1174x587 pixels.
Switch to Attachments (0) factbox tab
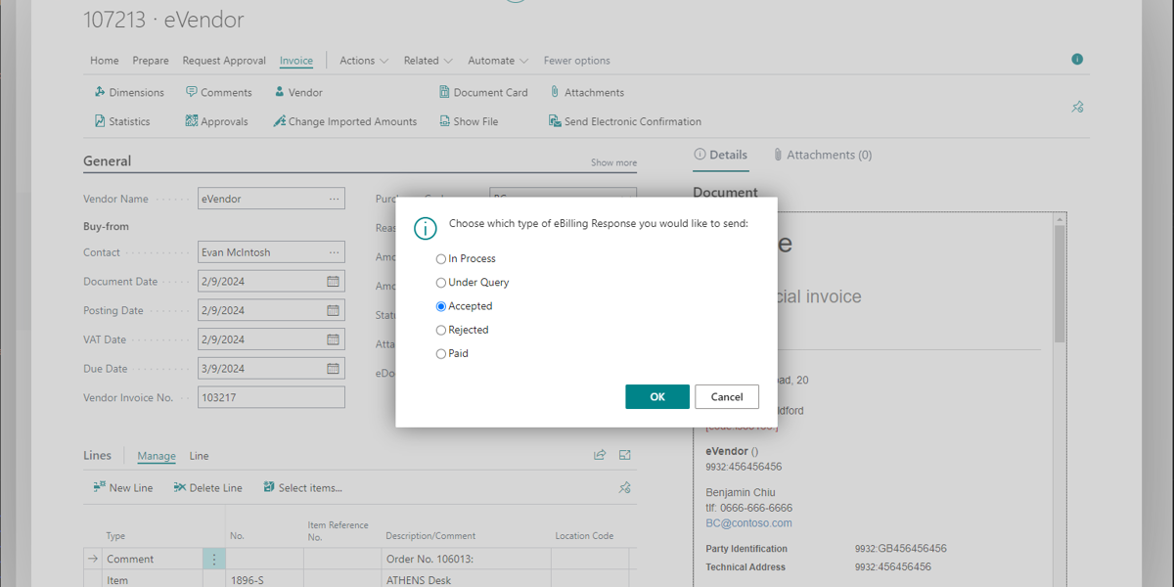pos(822,155)
